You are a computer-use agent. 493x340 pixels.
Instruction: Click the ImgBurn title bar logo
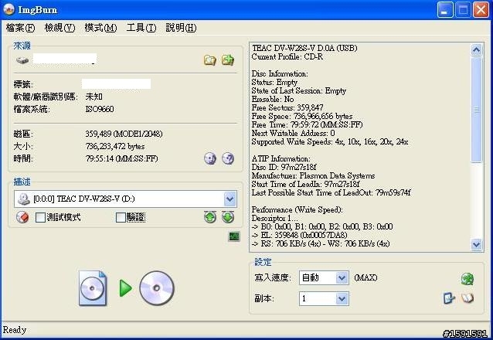click(x=8, y=9)
